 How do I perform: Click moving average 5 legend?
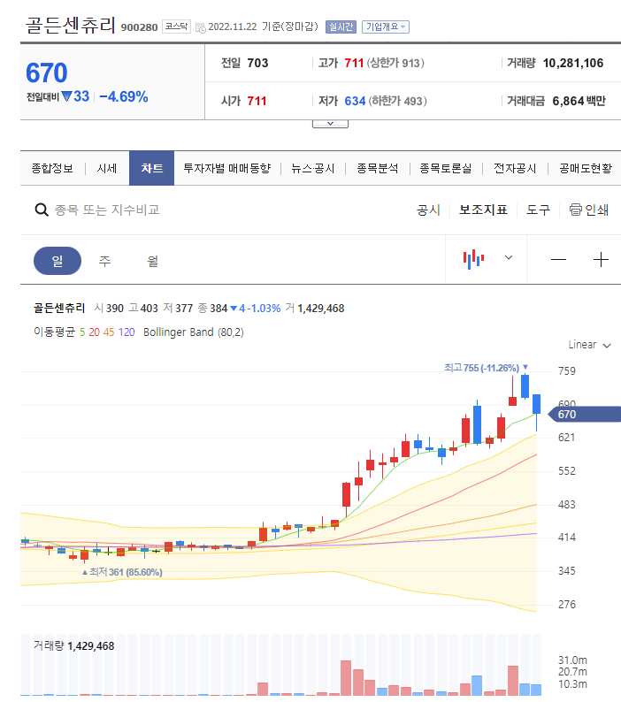[82, 332]
